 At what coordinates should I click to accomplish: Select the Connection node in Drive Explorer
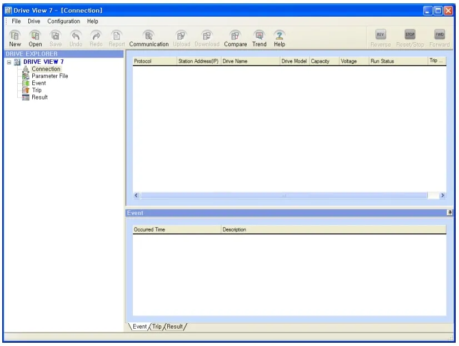[x=45, y=68]
